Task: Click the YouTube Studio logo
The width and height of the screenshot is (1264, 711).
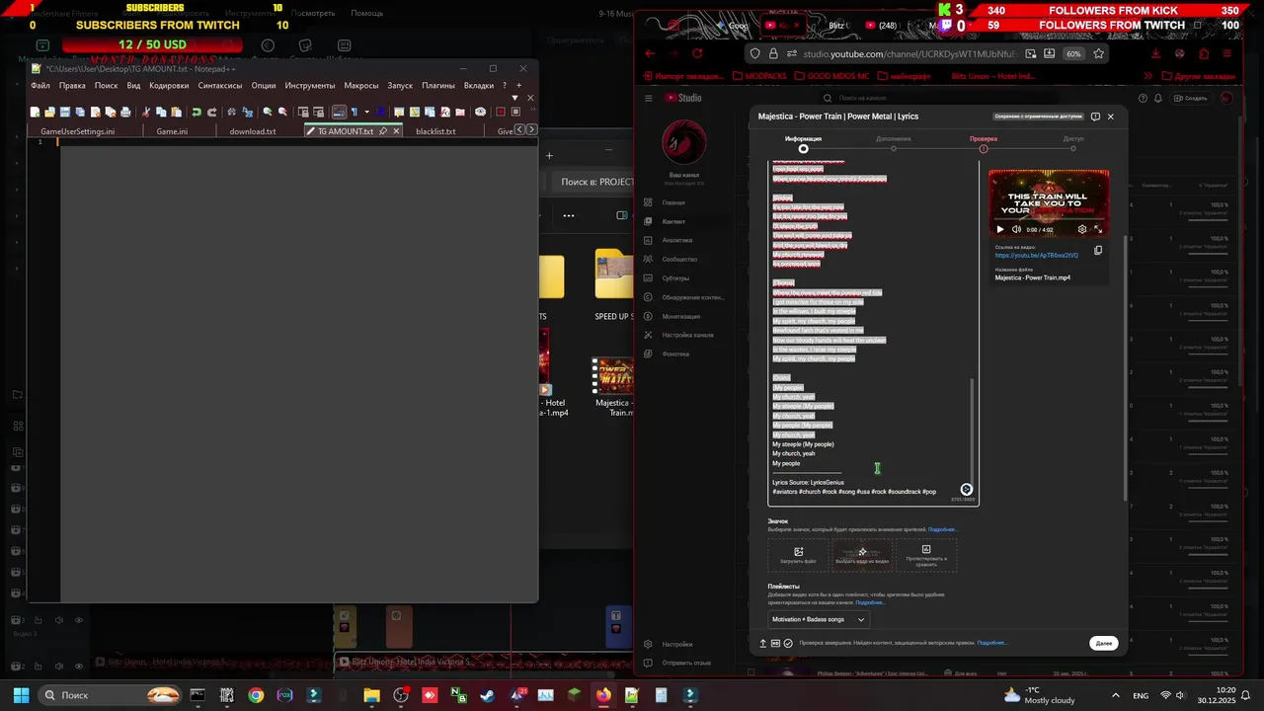Action: coord(682,98)
